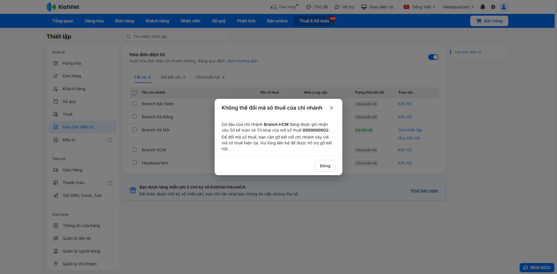The width and height of the screenshot is (557, 274).
Task: Open the Đơn hàng top menu
Action: [125, 21]
